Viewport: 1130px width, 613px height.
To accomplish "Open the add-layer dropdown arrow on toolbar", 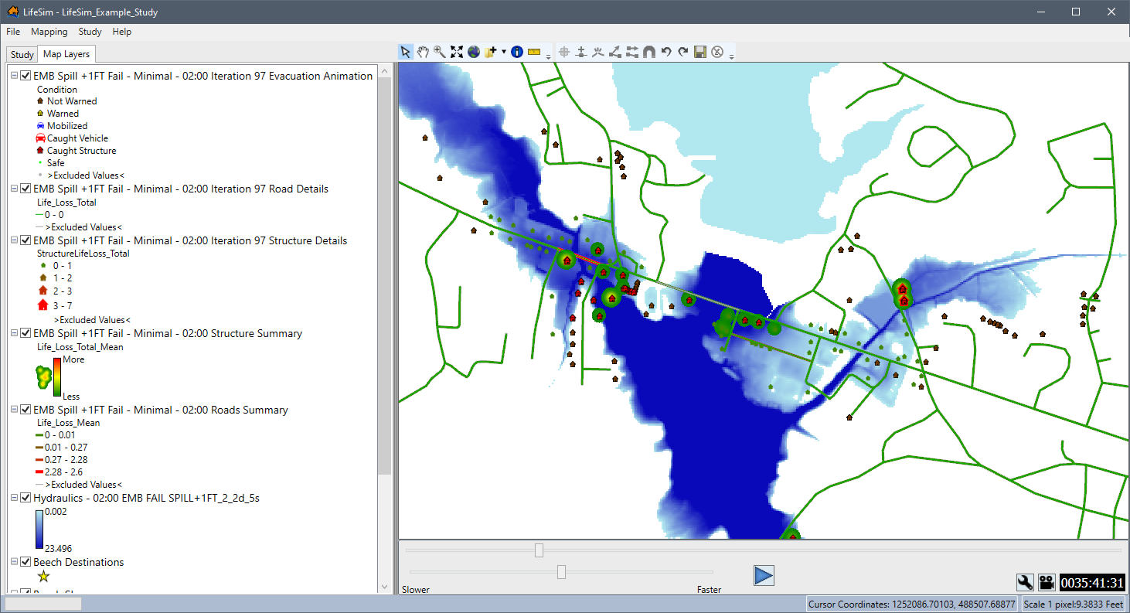I will (x=504, y=52).
